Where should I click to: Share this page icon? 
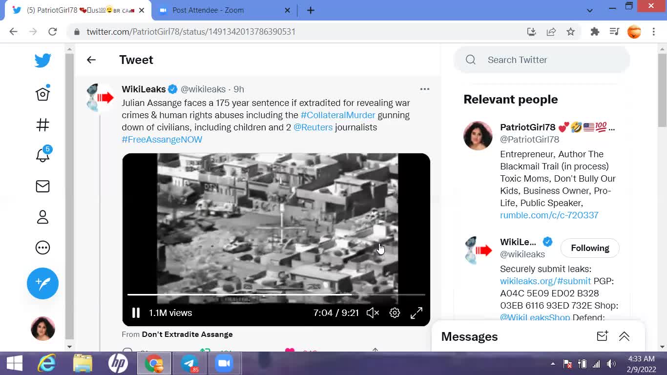tap(551, 32)
